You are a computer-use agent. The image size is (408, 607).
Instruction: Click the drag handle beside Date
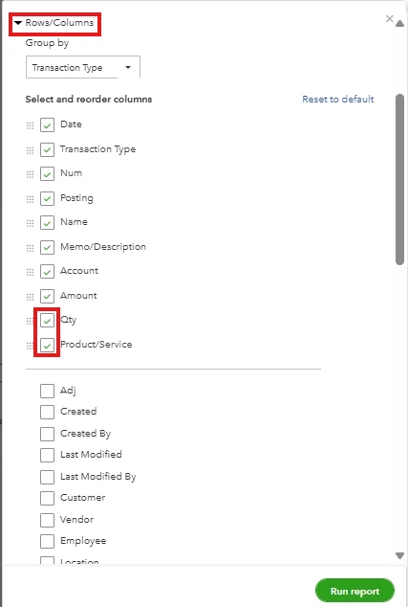point(31,125)
